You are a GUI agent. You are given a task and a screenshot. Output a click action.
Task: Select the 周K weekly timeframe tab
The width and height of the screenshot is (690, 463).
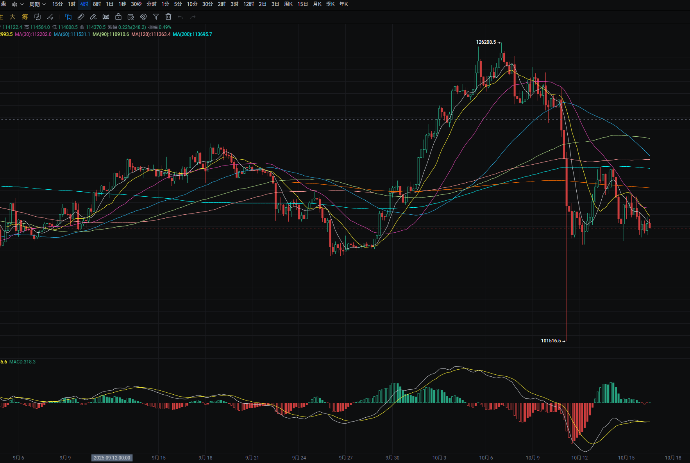point(288,4)
